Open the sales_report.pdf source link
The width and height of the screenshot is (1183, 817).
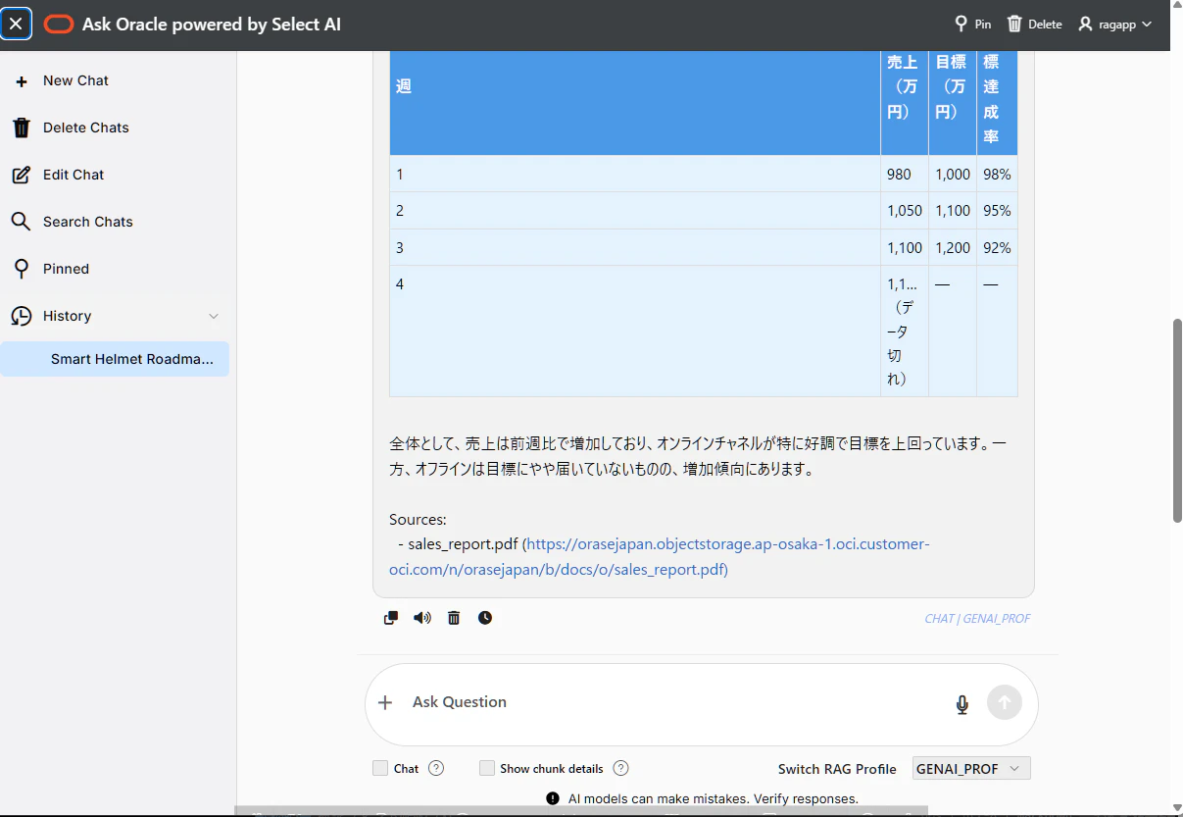pyautogui.click(x=659, y=556)
